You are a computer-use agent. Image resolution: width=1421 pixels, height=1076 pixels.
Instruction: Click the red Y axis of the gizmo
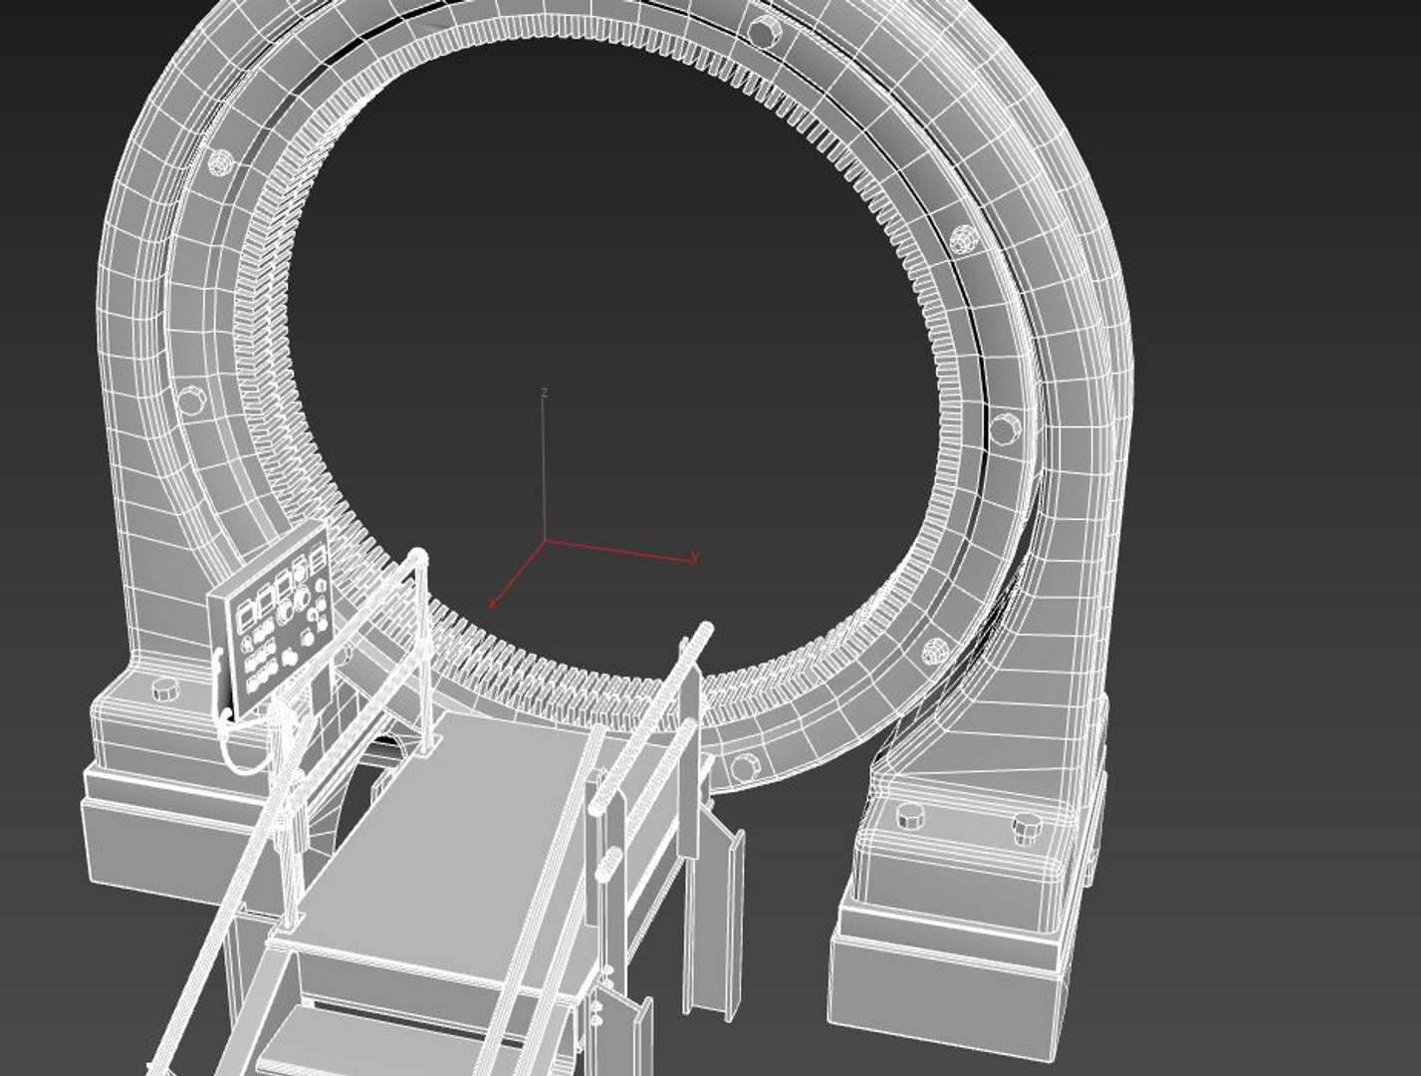[621, 550]
